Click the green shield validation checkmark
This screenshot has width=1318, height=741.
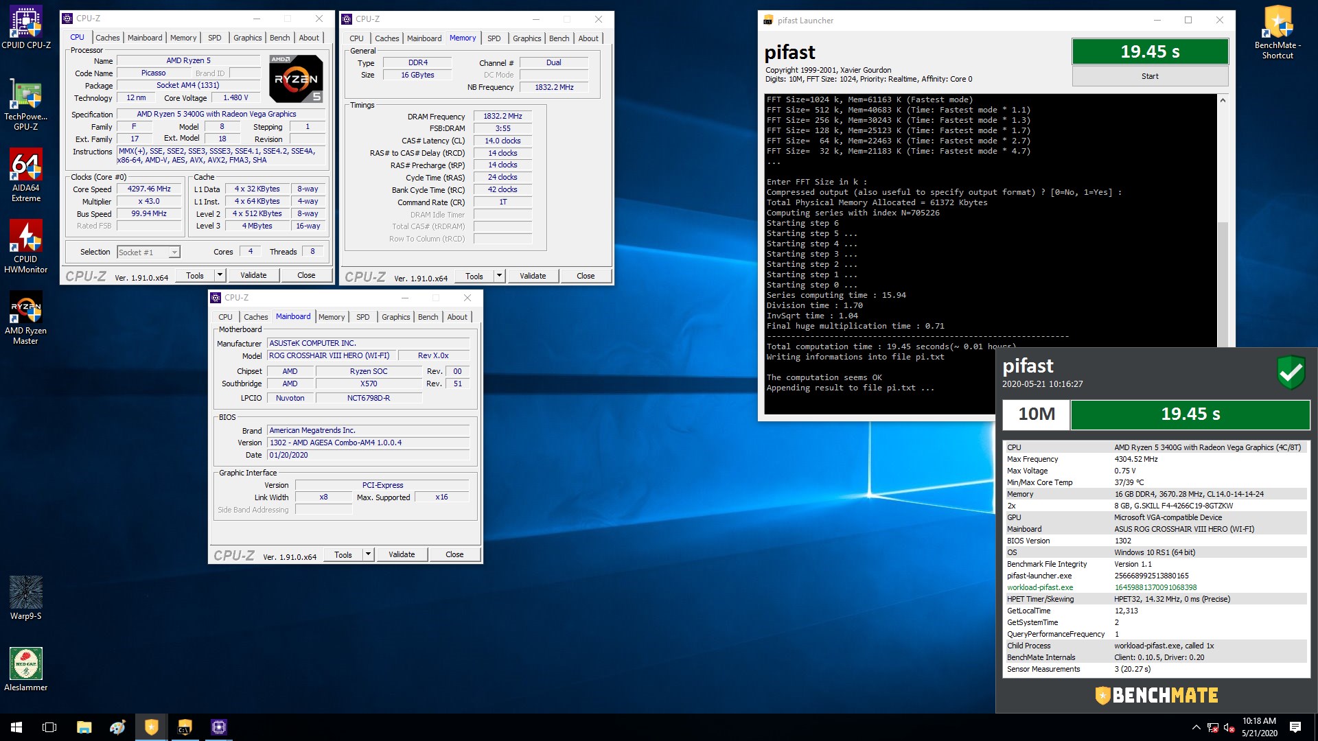click(x=1291, y=373)
